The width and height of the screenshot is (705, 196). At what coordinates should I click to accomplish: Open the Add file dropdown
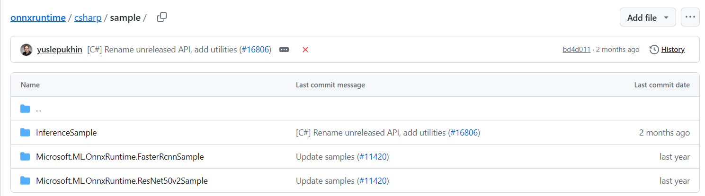(x=648, y=17)
